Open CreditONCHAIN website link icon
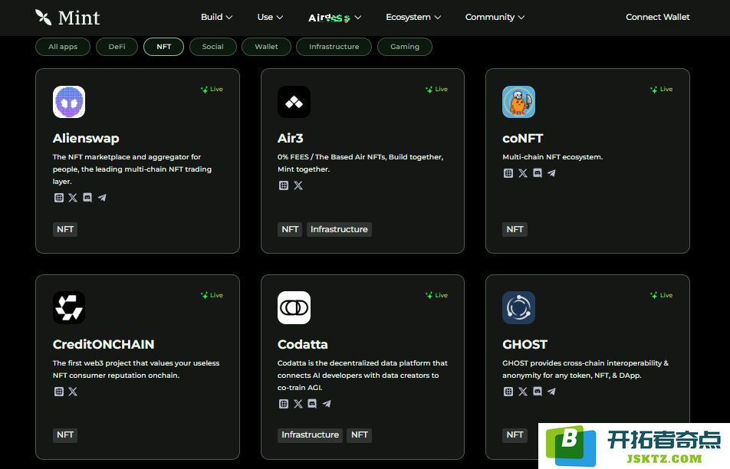Screen dimensions: 730x469 tap(58, 392)
